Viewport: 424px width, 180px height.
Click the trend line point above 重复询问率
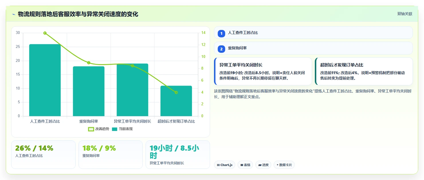tap(89, 63)
